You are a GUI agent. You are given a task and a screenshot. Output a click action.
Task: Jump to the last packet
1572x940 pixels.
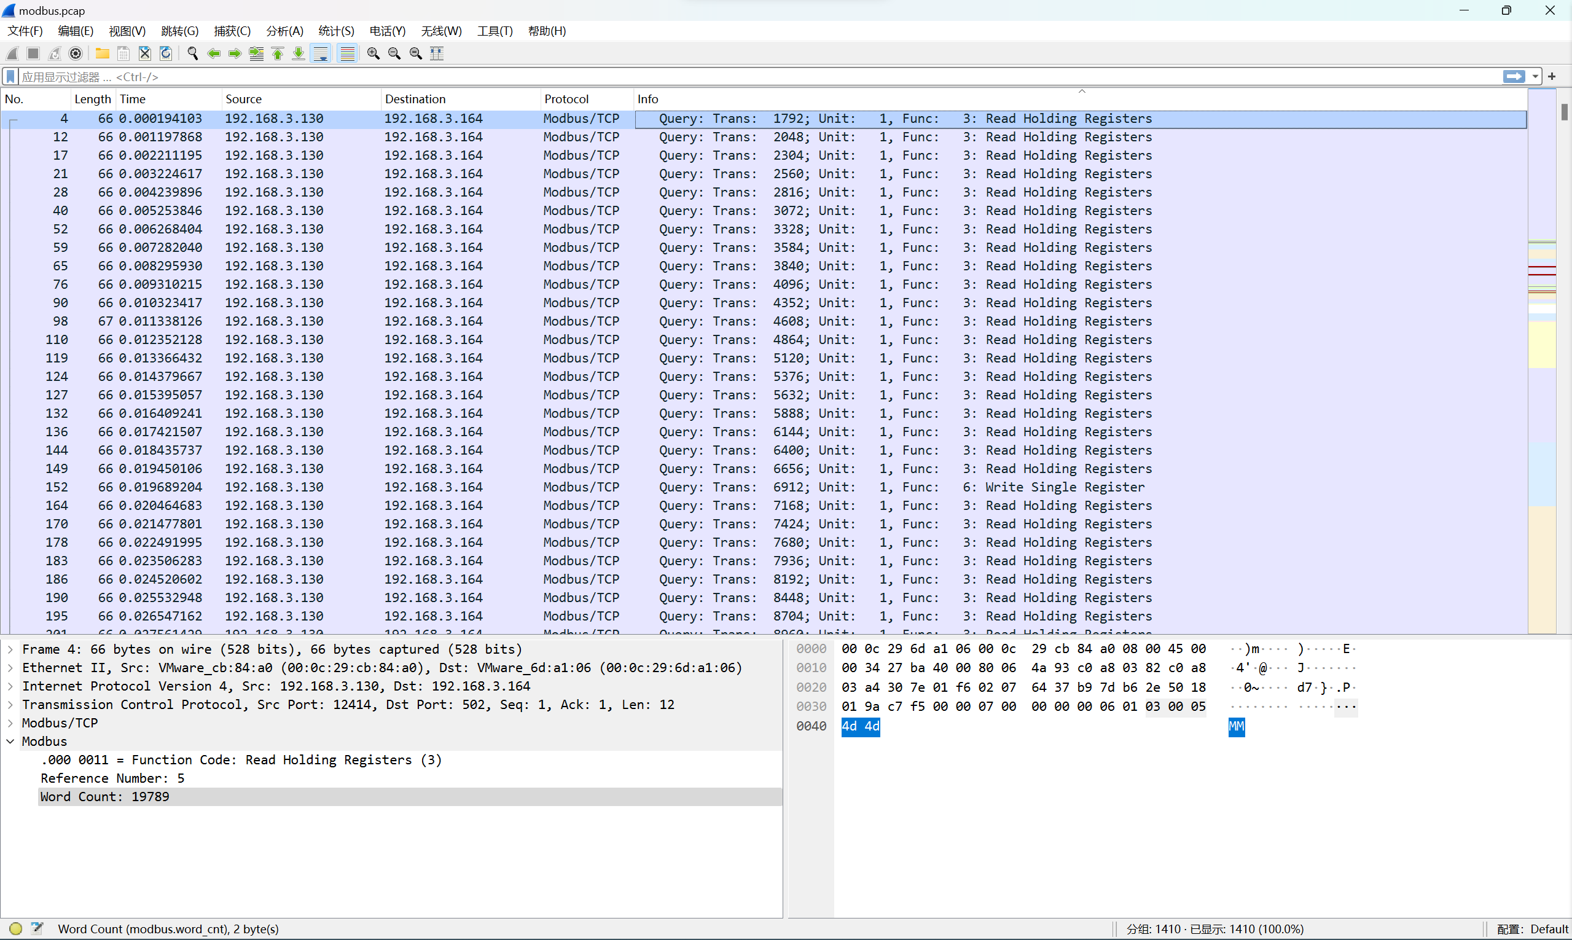coord(299,53)
